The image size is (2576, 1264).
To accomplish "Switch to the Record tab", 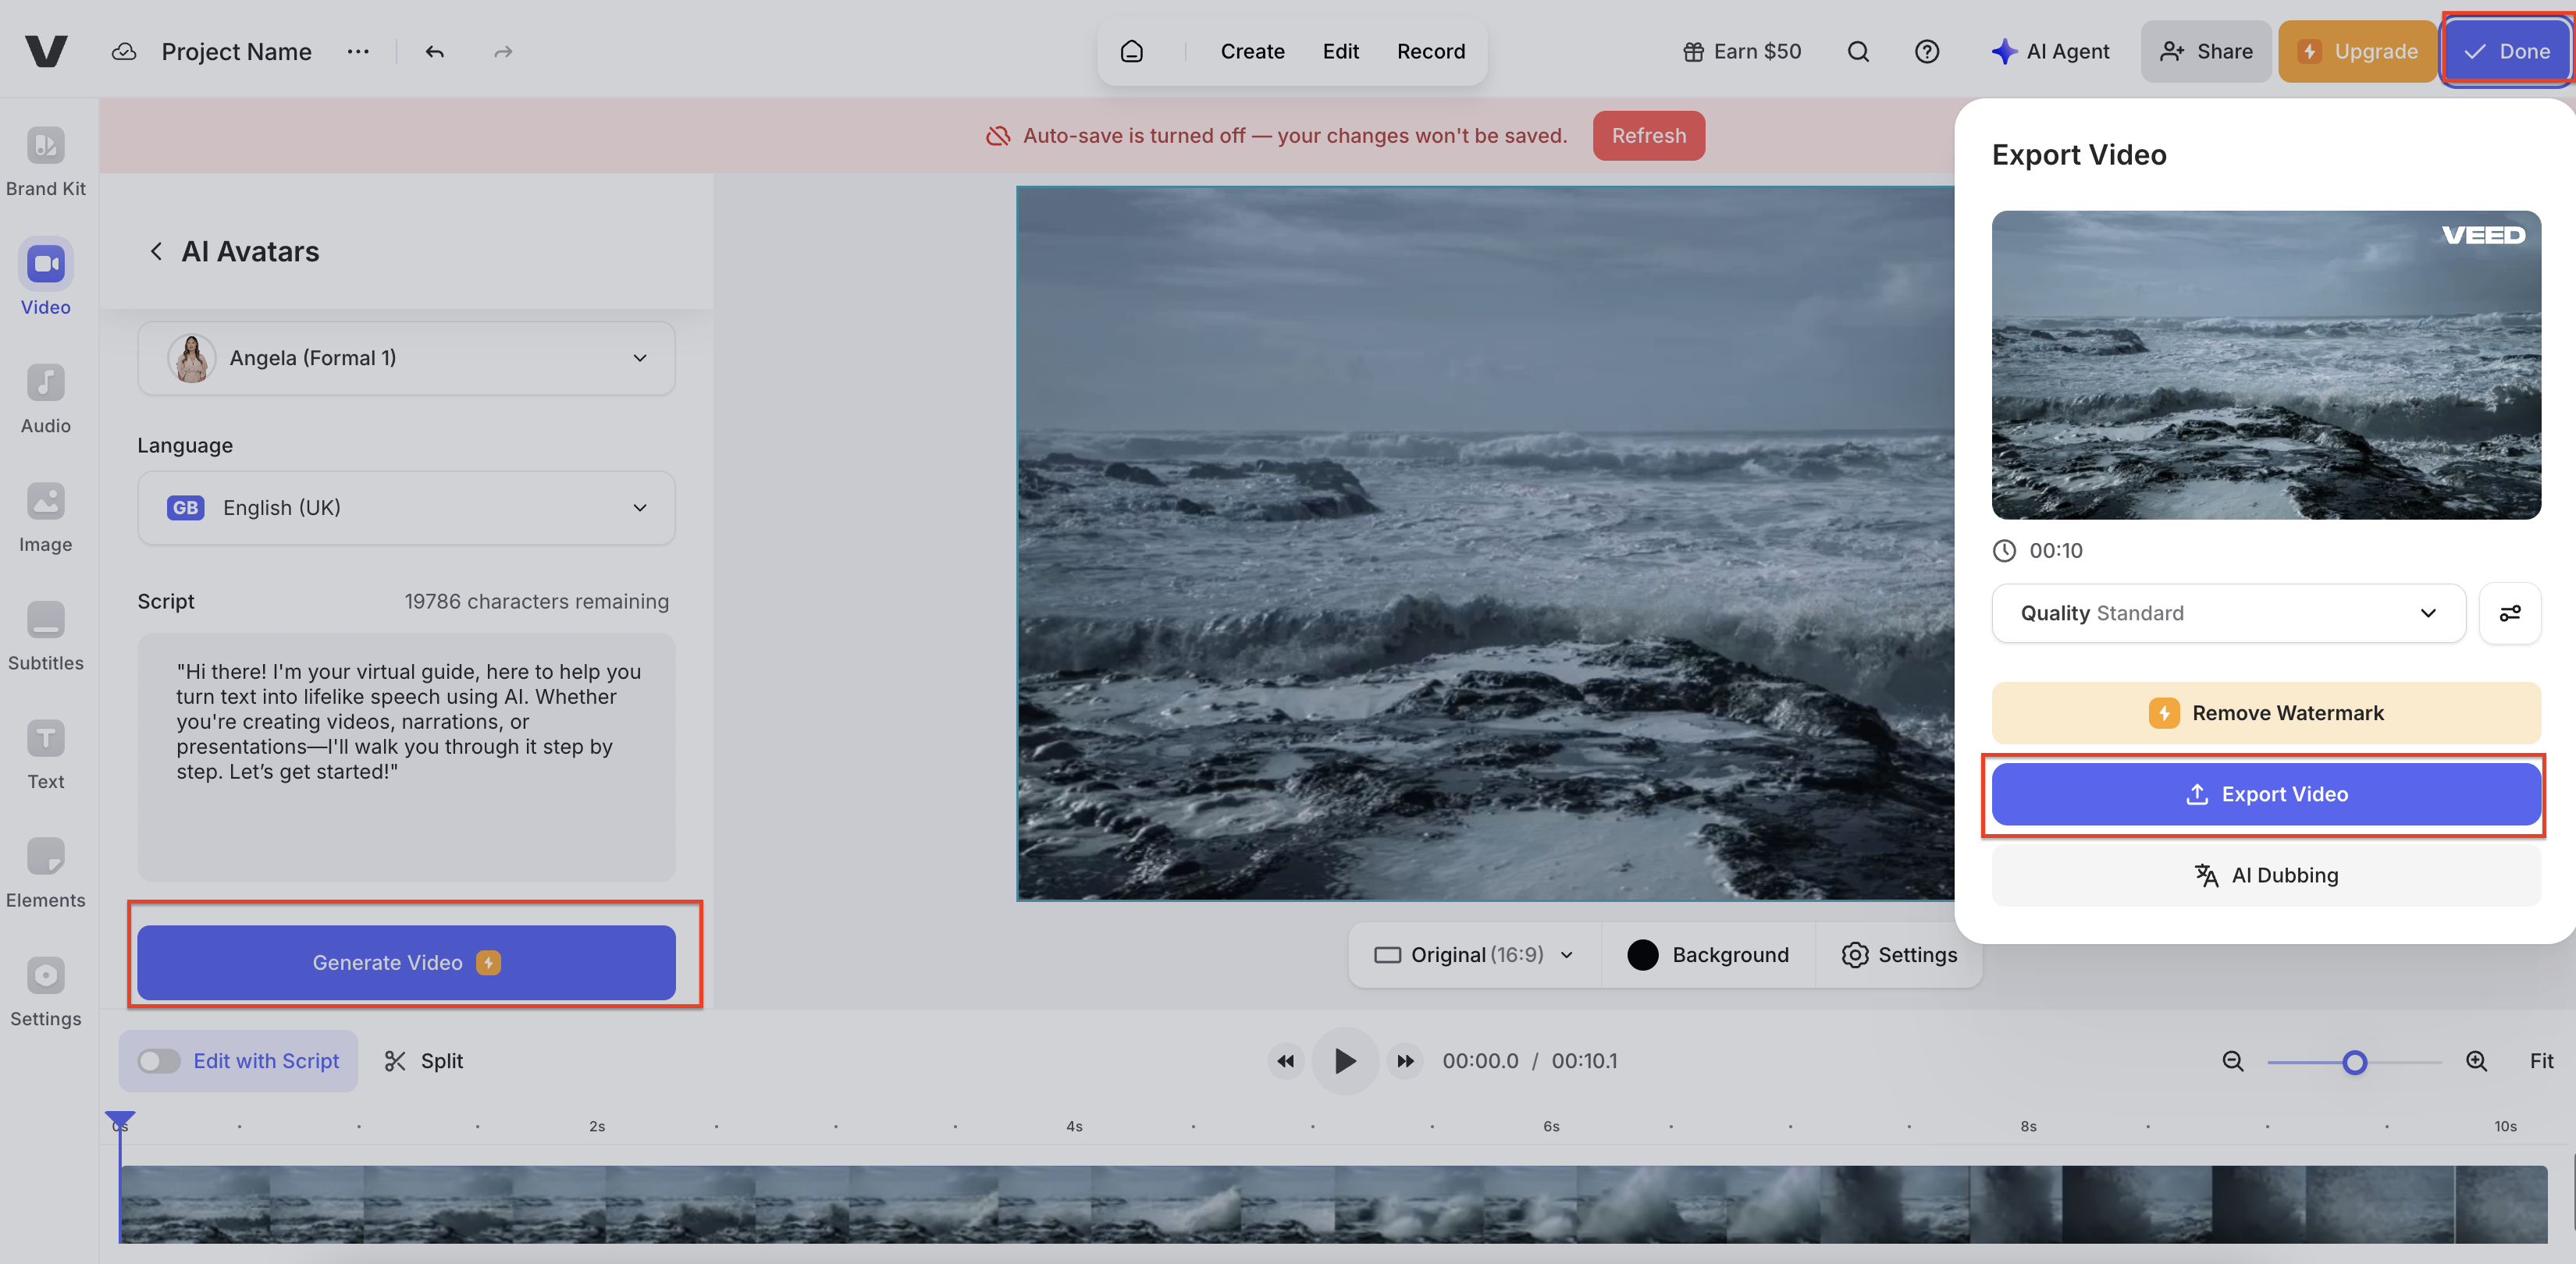I will [1430, 52].
